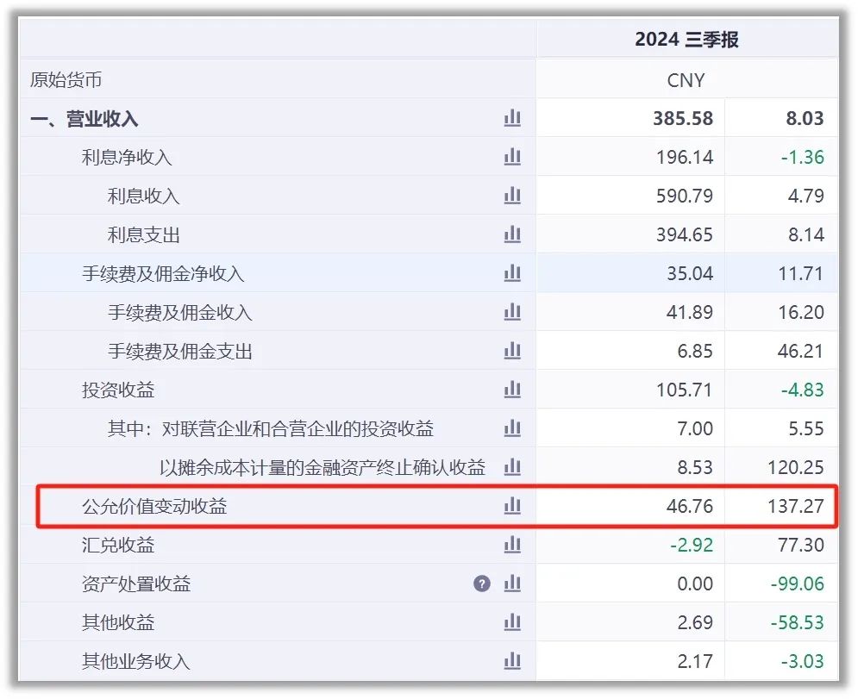
Task: Click chart icon for 手续费及佣金净收入
Action: (x=512, y=273)
